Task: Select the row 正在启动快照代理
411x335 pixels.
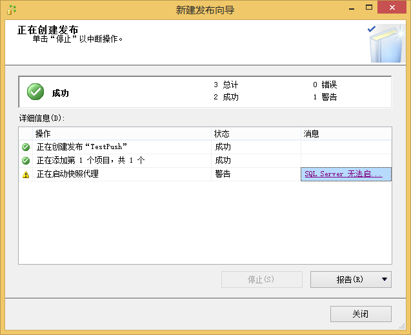Action: tap(205, 174)
